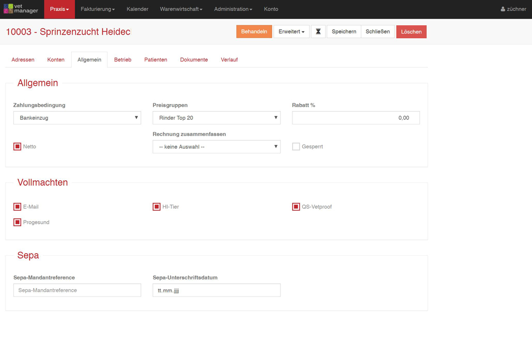Toggle the Netto checkbox
The image size is (532, 344).
[18, 147]
